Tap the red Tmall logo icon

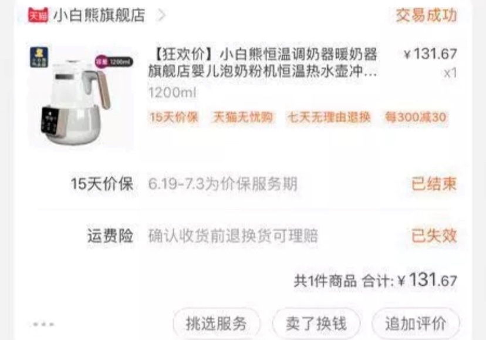(x=38, y=15)
